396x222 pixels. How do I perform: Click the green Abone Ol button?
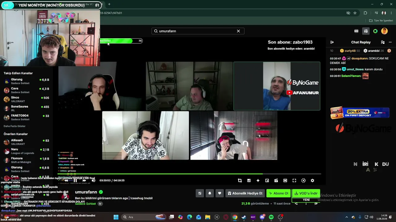click(278, 193)
